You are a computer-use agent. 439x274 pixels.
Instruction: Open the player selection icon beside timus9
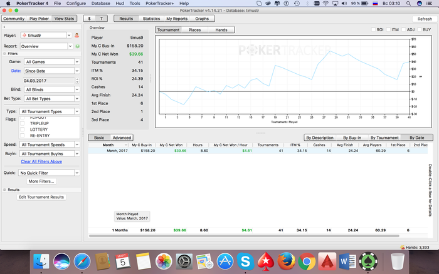point(77,36)
